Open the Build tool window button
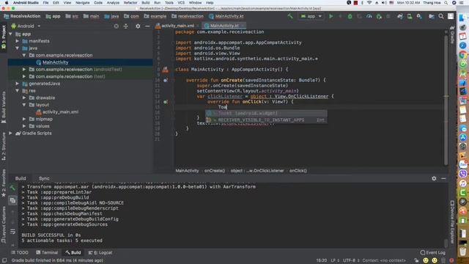Viewport: 469px width, 264px height. 73,252
